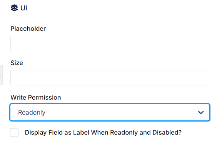The image size is (222, 145).
Task: Click the panel collapse handle on left edge
Action: [x=1, y=75]
